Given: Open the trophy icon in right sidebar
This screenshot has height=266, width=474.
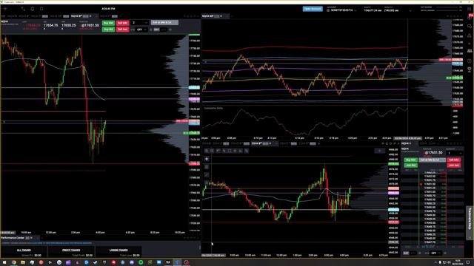Looking at the screenshot, I should click(470, 69).
